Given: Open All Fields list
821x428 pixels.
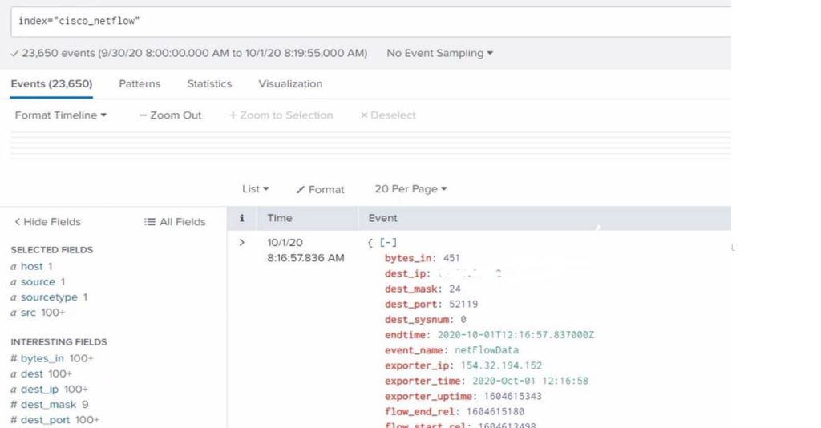Looking at the screenshot, I should [x=175, y=222].
